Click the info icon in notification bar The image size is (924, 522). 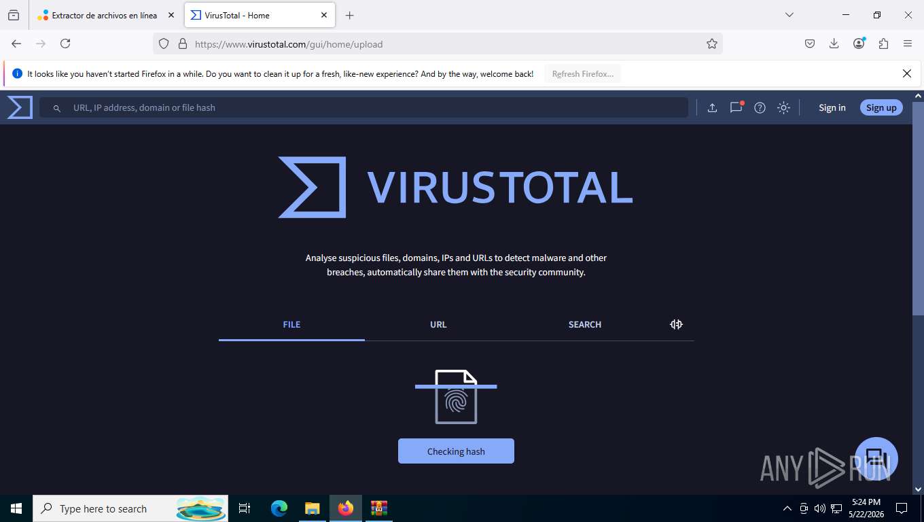17,73
